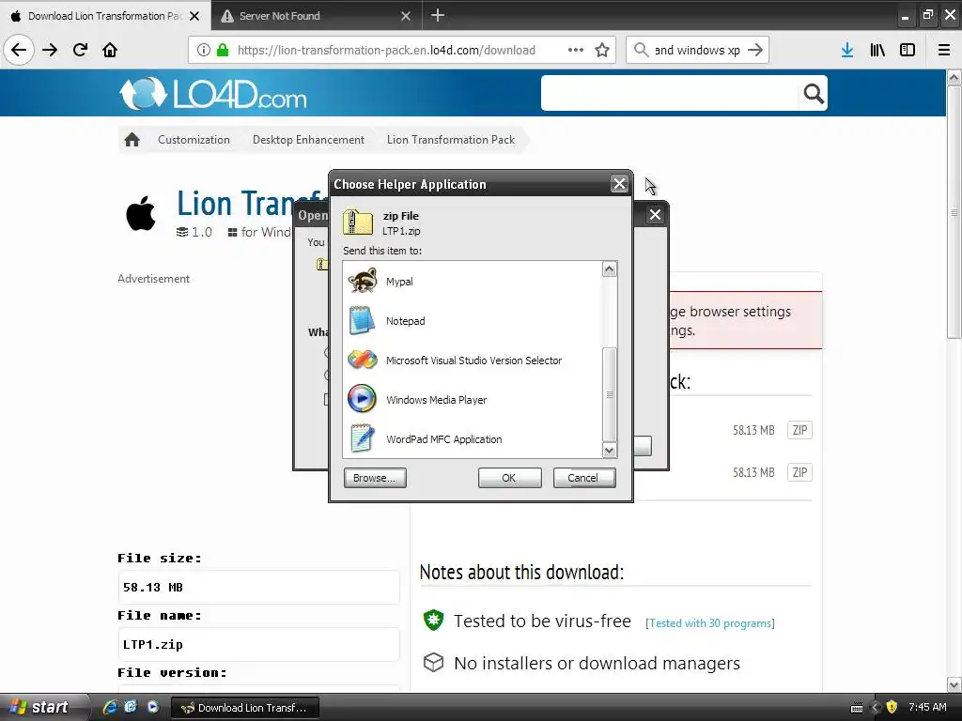Select Microsoft Visual Studio Version Selector icon
The width and height of the screenshot is (962, 721).
point(362,360)
